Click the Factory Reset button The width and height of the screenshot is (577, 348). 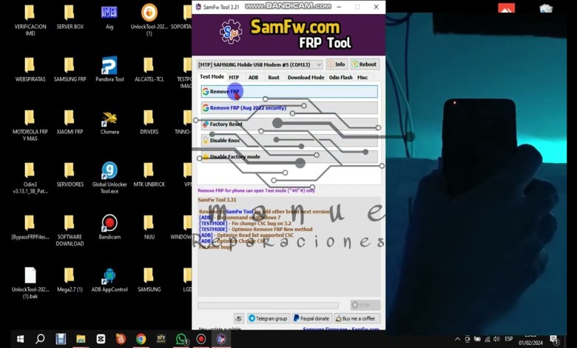click(x=289, y=124)
